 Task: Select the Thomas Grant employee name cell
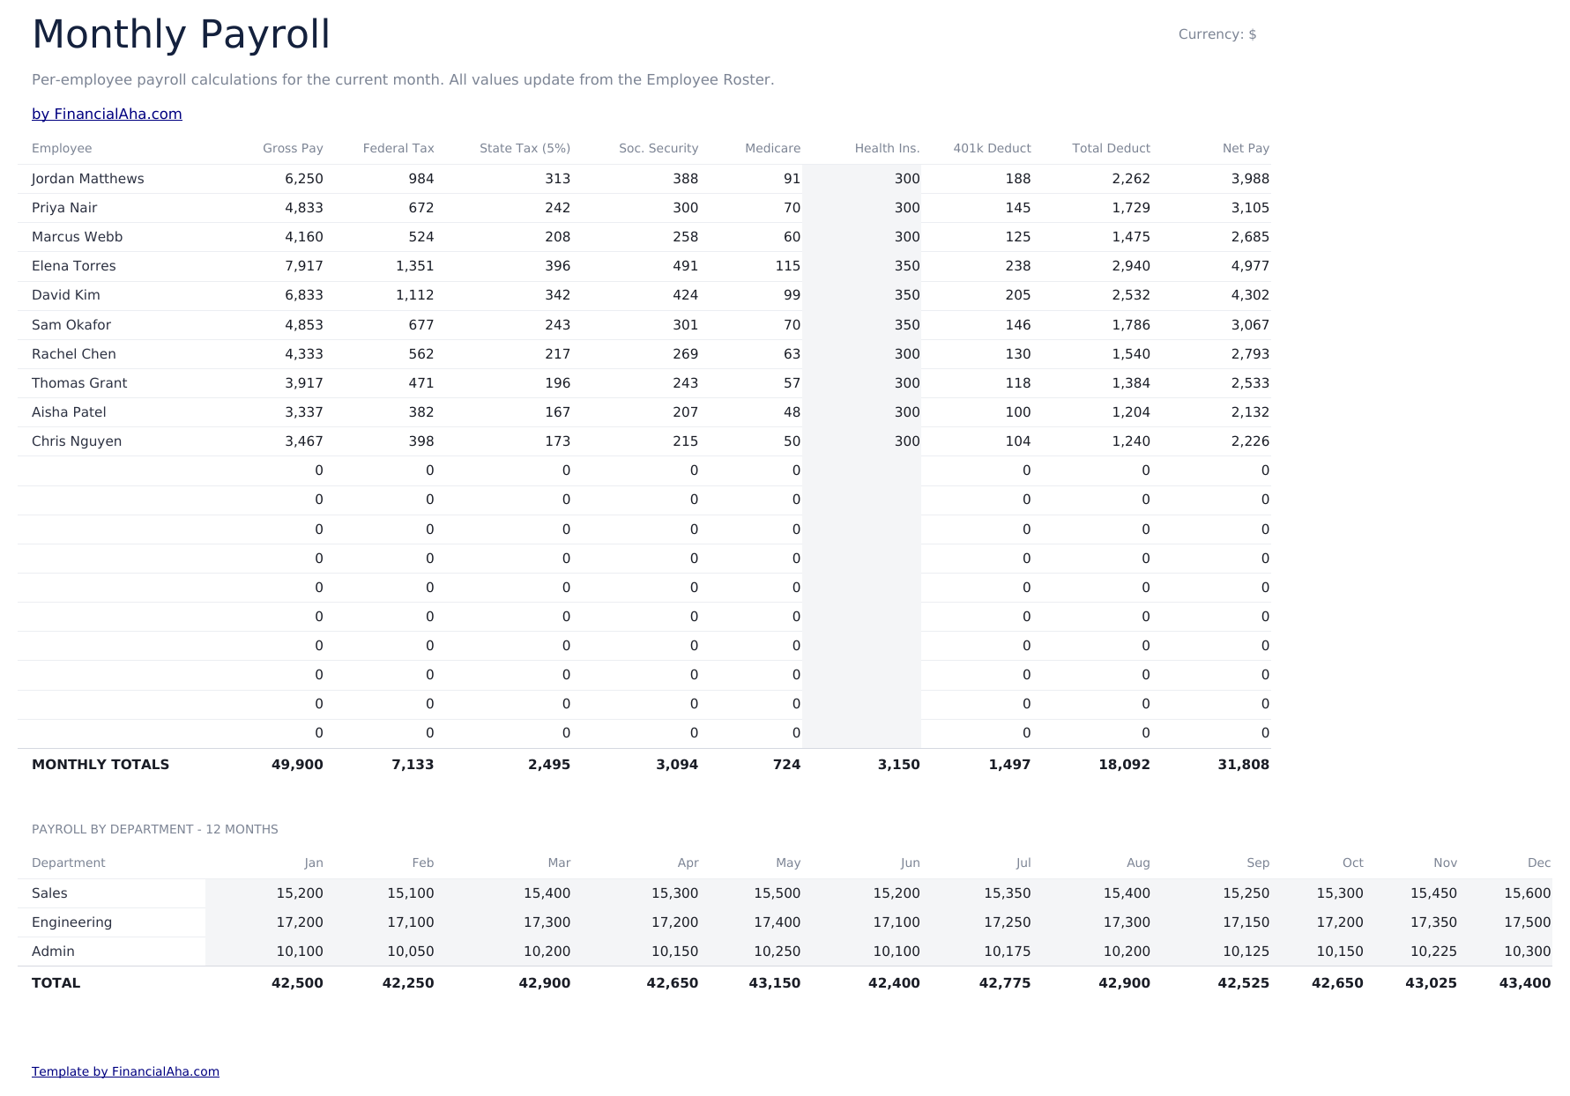coord(79,383)
